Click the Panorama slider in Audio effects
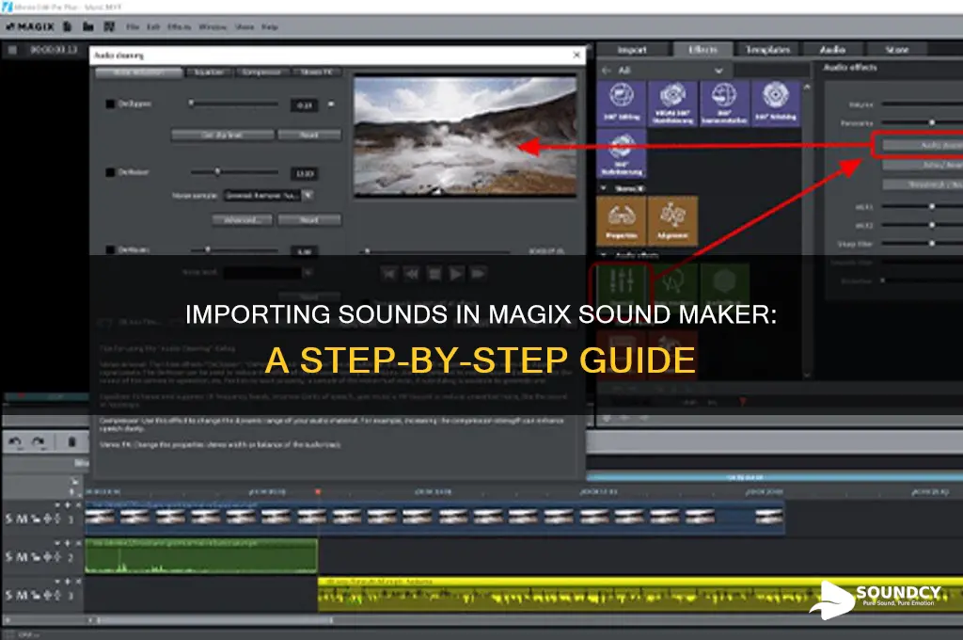 [923, 123]
